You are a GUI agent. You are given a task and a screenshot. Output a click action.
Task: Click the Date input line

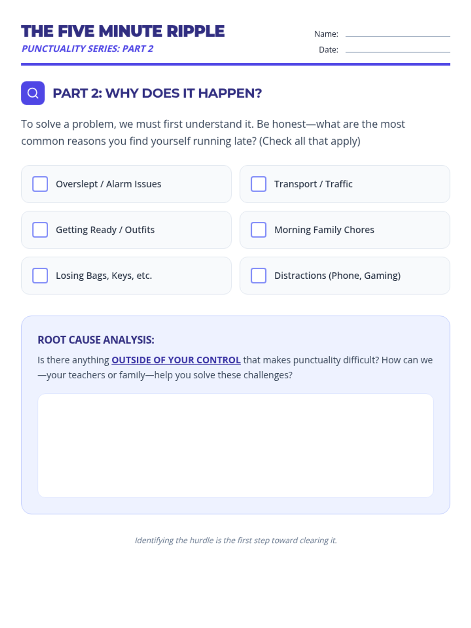(397, 49)
